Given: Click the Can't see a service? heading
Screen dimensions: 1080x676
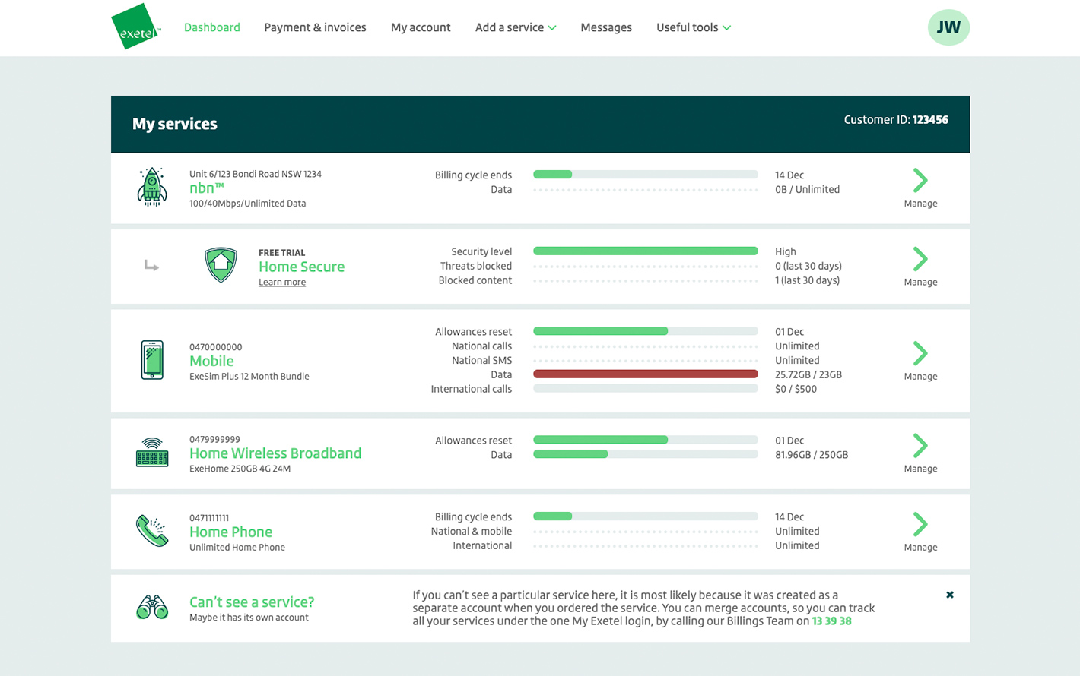Looking at the screenshot, I should [x=252, y=602].
